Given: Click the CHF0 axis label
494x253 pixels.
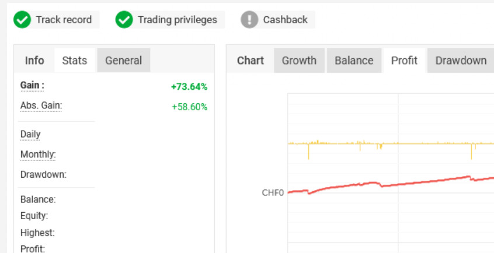Looking at the screenshot, I should (273, 192).
